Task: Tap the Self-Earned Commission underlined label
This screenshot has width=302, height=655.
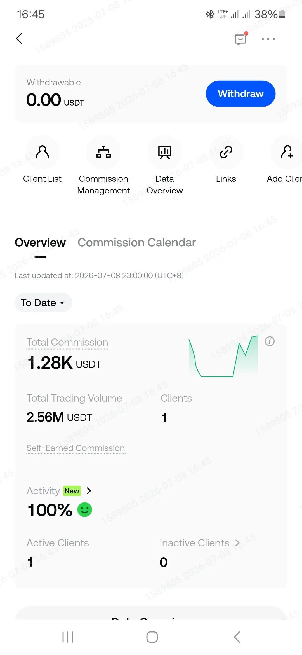Action: tap(75, 448)
